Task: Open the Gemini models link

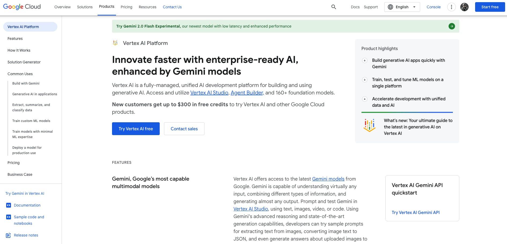Action: point(328,179)
